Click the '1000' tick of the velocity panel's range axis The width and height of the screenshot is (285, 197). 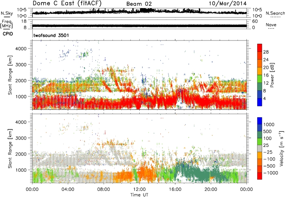[x=21, y=170]
